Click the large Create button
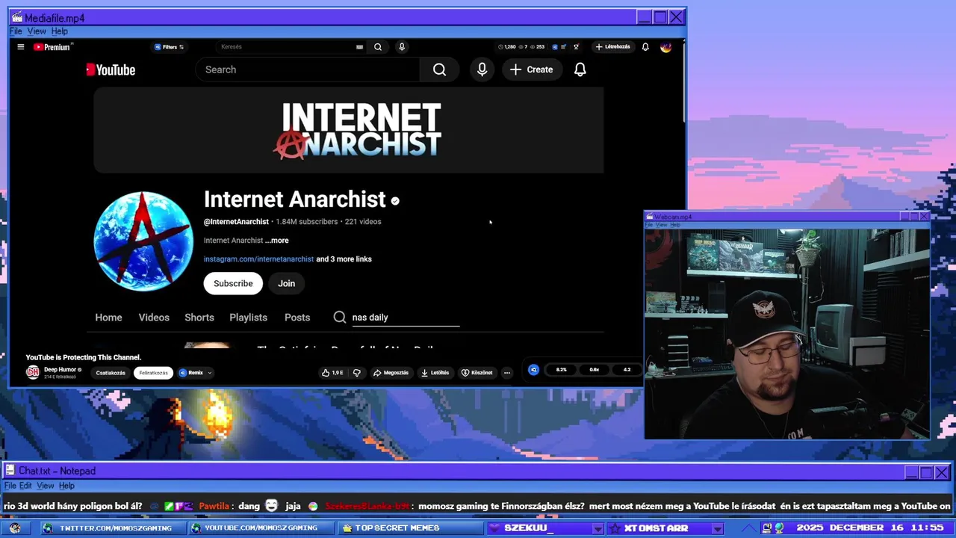 click(x=532, y=69)
